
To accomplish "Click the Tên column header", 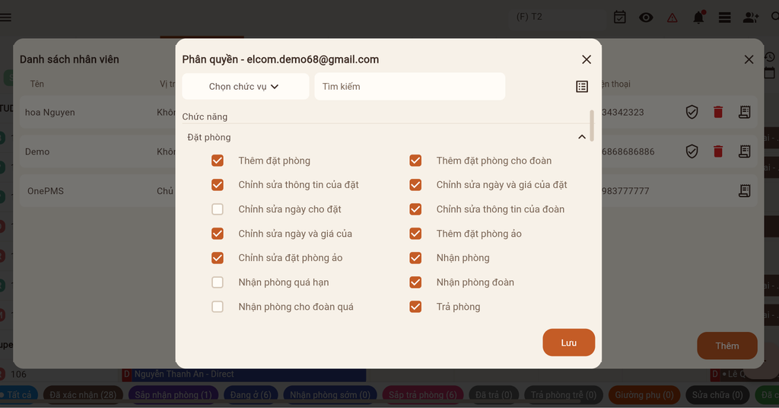I will [37, 84].
